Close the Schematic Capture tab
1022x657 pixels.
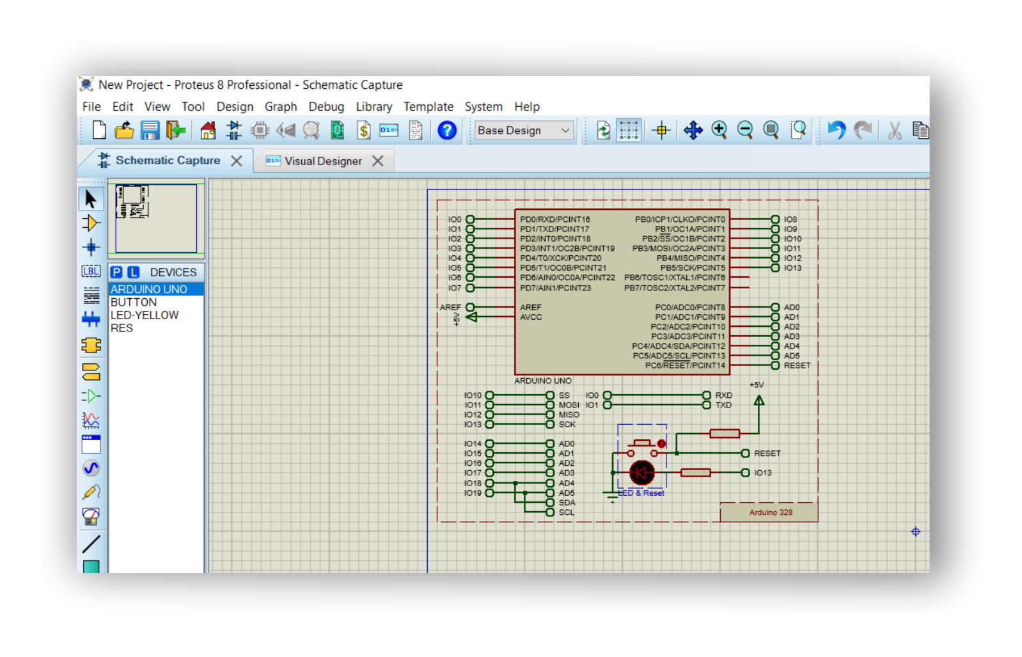pos(237,161)
